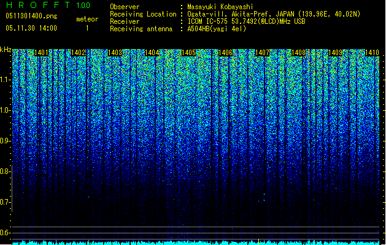
Task: Click the Receiving antenna label
Action: click(141, 29)
